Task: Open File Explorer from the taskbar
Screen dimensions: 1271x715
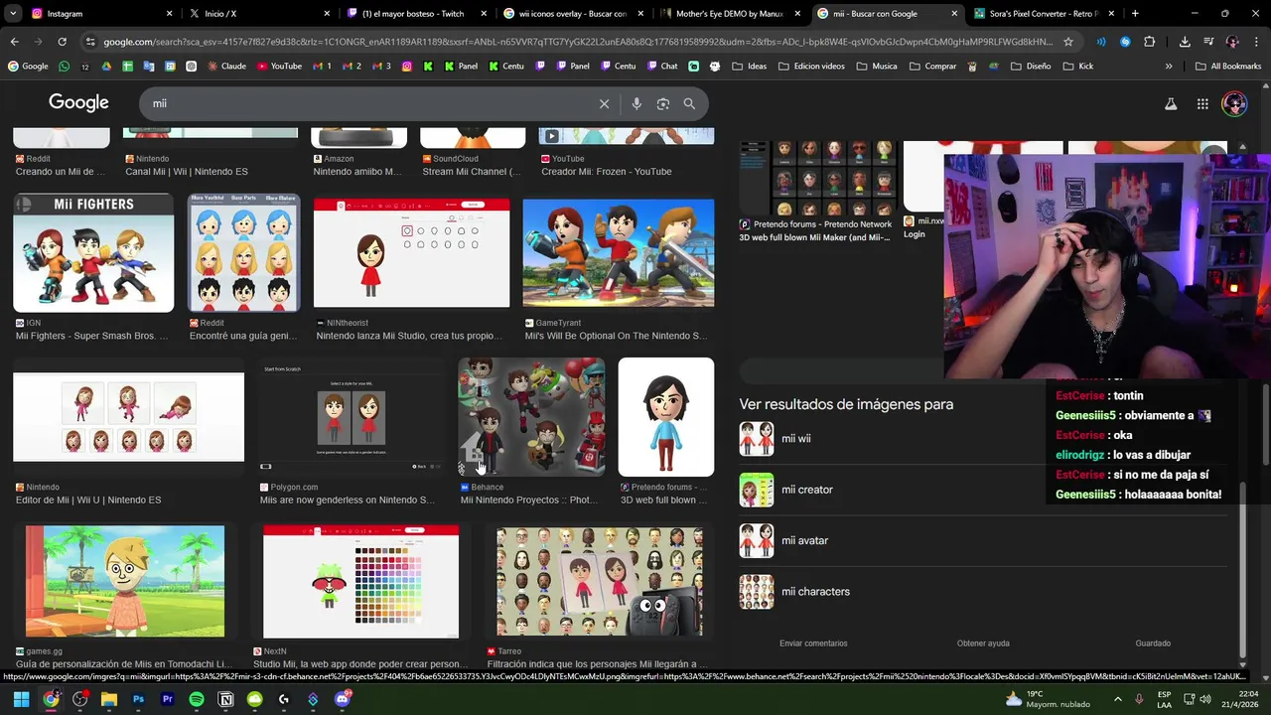Action: 109,699
